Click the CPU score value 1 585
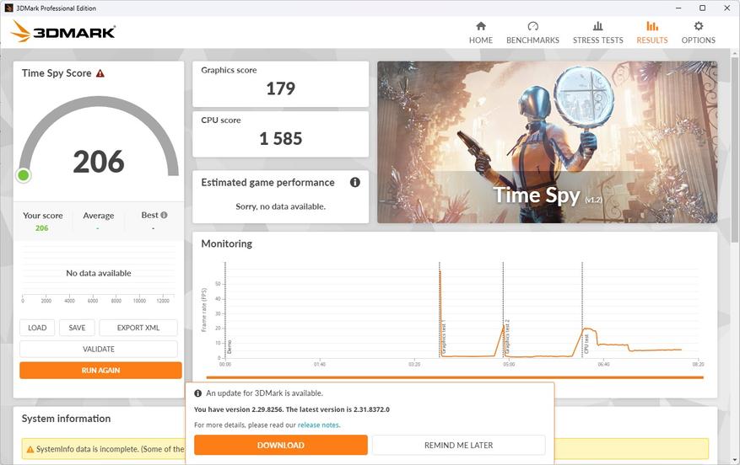740x465 pixels. pos(281,138)
